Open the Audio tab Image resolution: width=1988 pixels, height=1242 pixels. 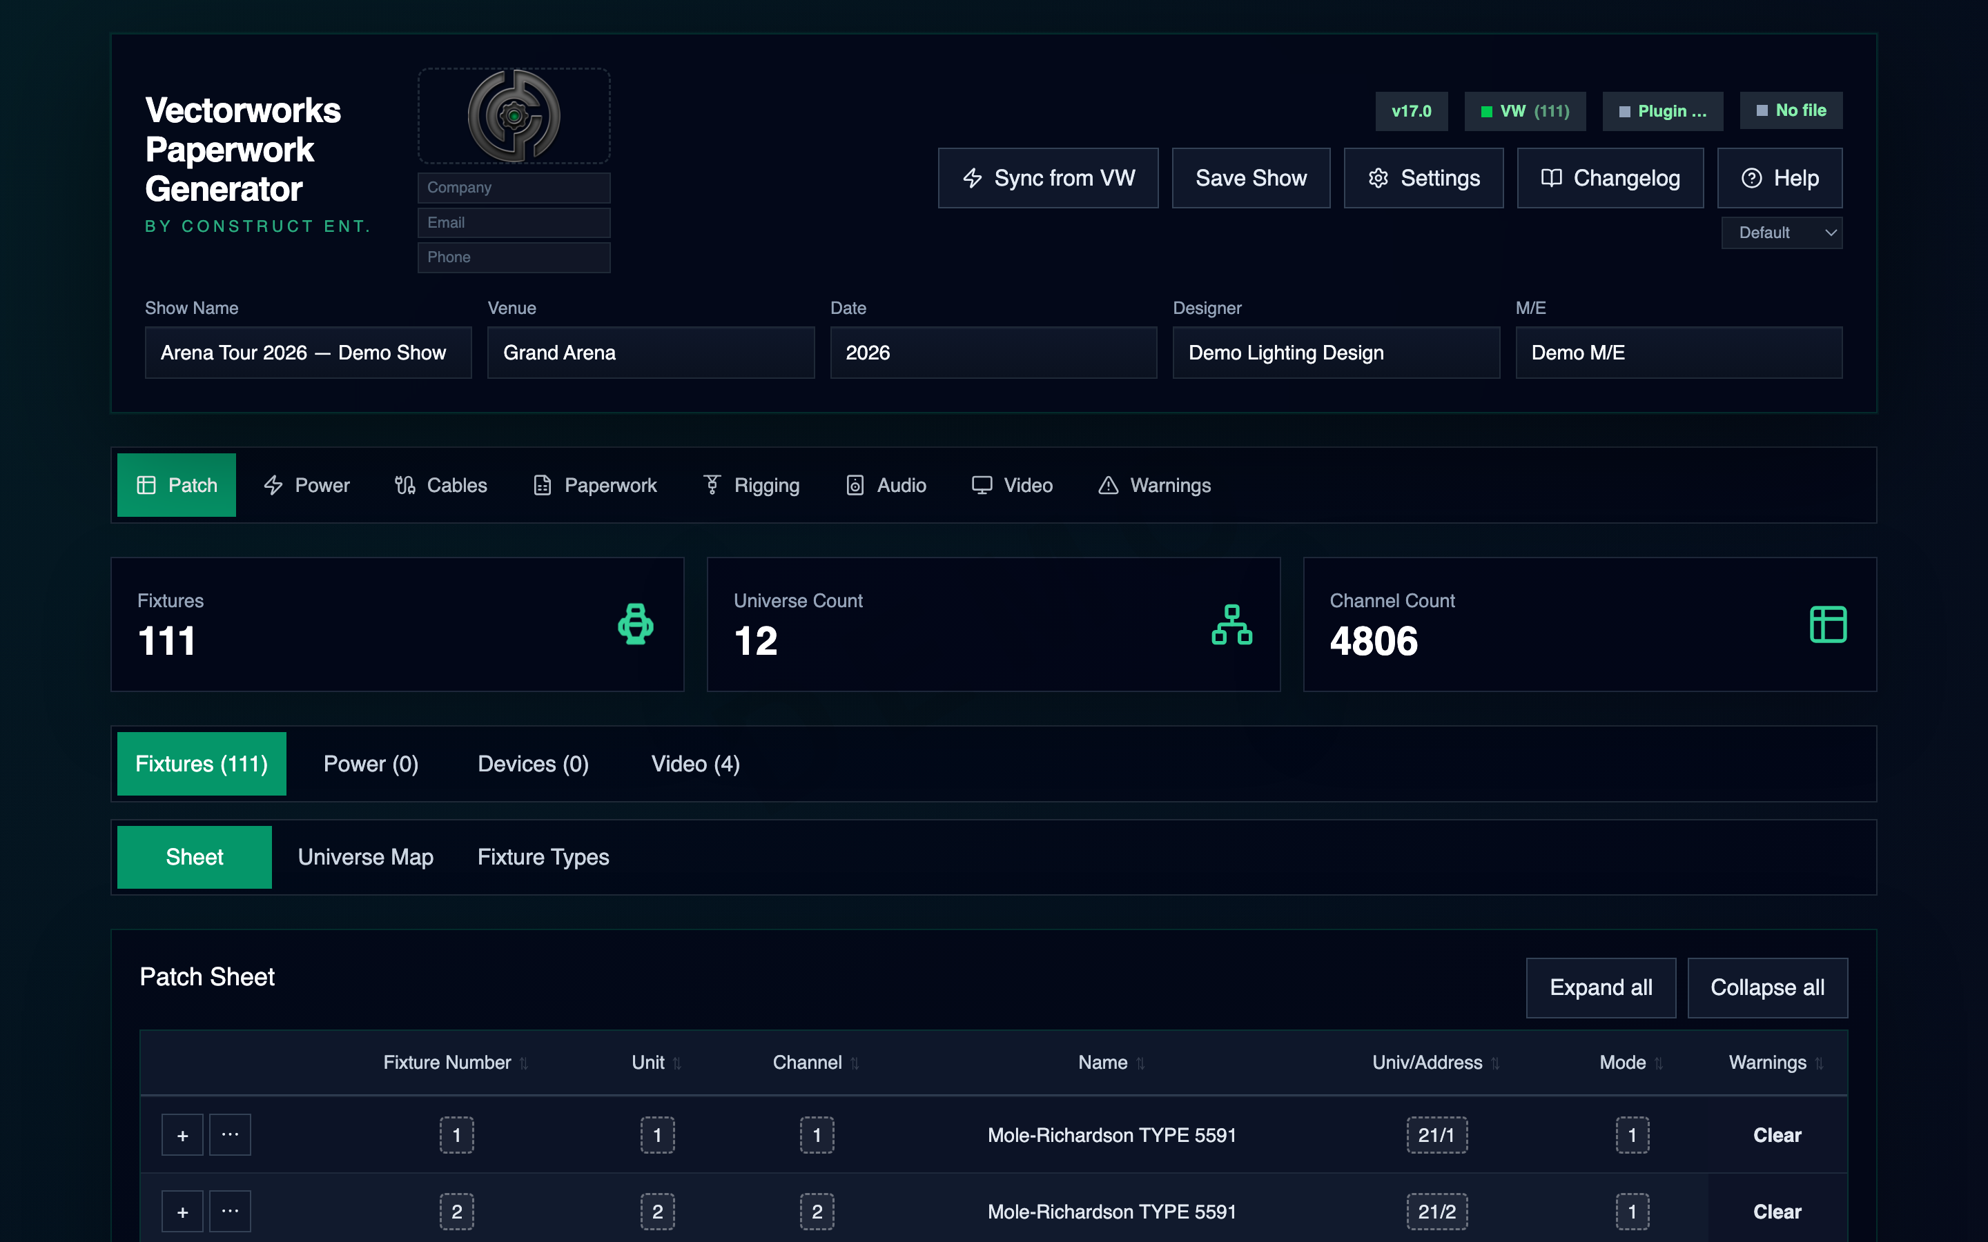pyautogui.click(x=886, y=486)
